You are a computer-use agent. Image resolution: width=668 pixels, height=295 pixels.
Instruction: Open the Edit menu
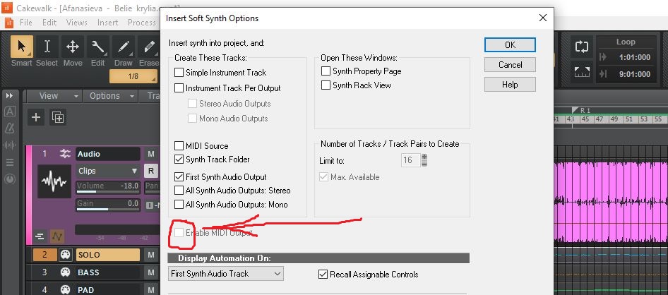tap(49, 23)
